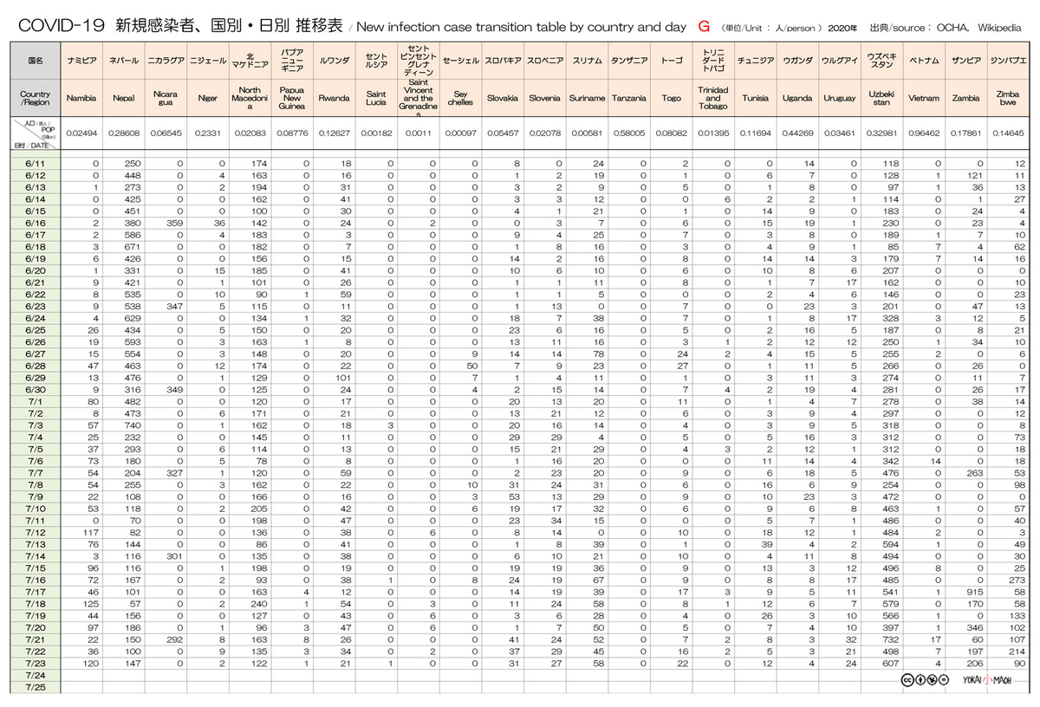This screenshot has width=1040, height=707.
Task: Click Tanzania's population value 0.58005
Action: (x=628, y=135)
